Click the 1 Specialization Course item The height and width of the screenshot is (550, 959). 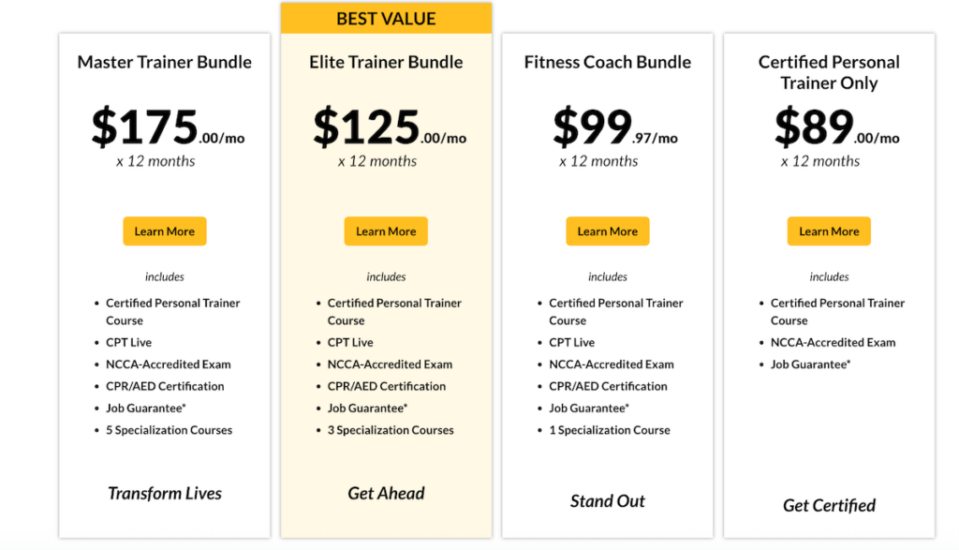[610, 430]
